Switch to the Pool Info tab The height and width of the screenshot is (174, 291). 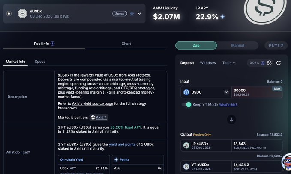coord(44,44)
